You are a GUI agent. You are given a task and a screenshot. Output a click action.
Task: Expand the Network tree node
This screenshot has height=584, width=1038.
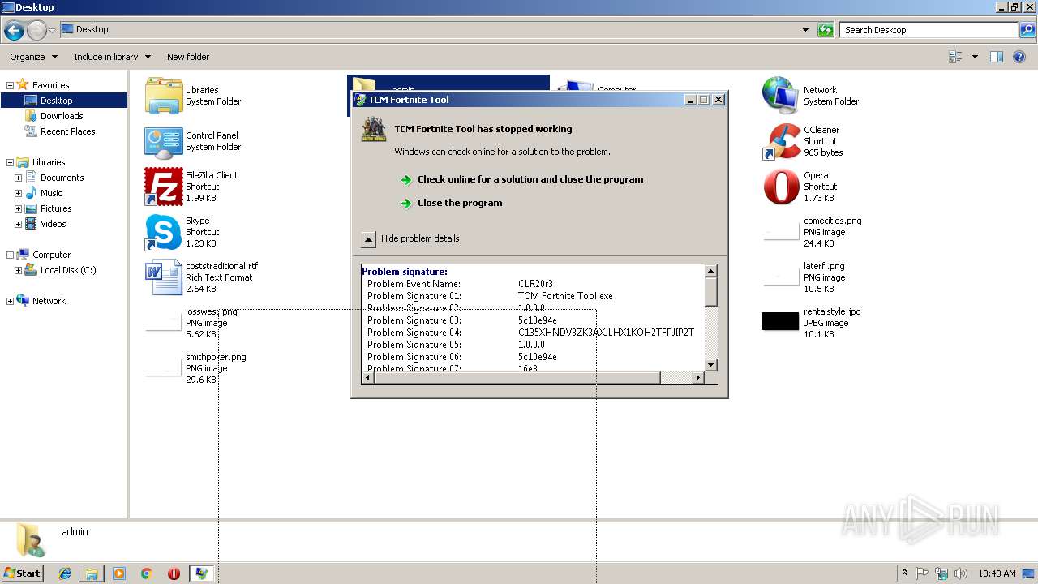pos(10,301)
